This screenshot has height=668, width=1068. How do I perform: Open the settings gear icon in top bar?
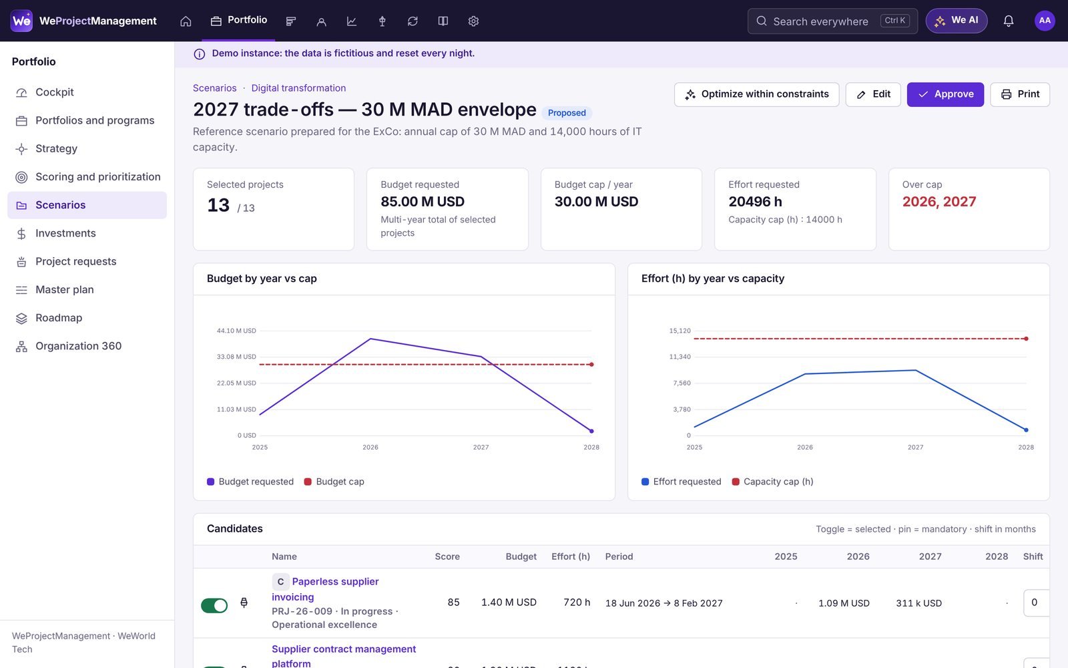coord(473,21)
